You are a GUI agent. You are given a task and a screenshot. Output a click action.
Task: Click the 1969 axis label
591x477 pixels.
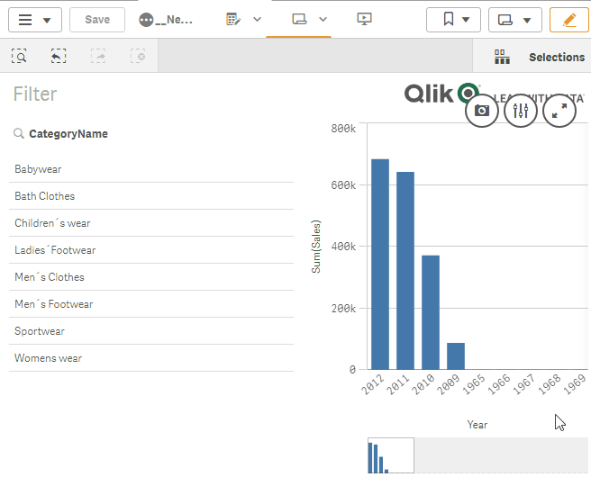pos(575,384)
